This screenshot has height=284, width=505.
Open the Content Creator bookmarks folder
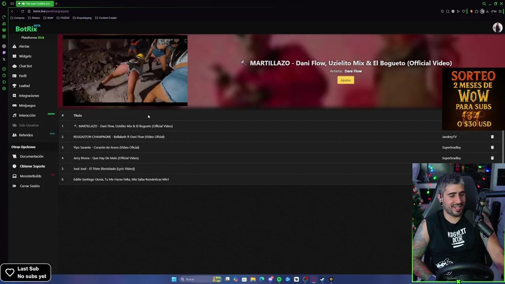(106, 18)
